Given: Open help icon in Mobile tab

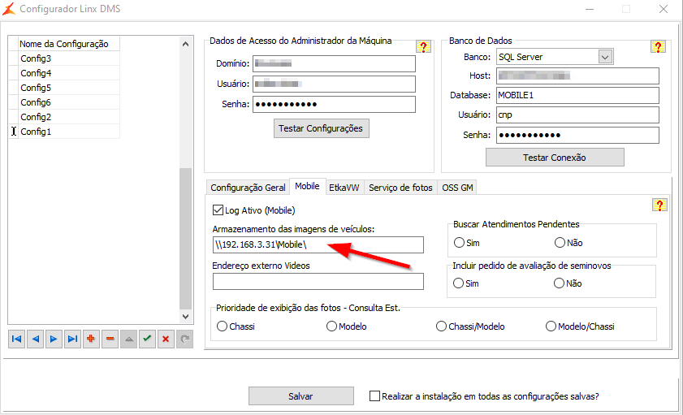Looking at the screenshot, I should click(659, 205).
